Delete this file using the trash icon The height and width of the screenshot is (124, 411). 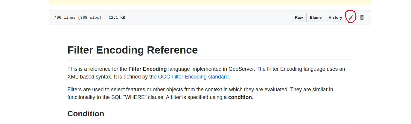click(362, 18)
